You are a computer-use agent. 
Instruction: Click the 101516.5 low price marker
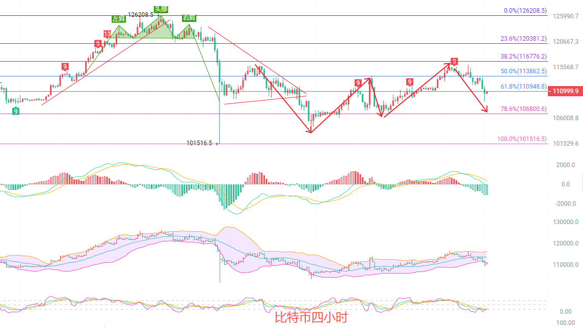point(199,144)
